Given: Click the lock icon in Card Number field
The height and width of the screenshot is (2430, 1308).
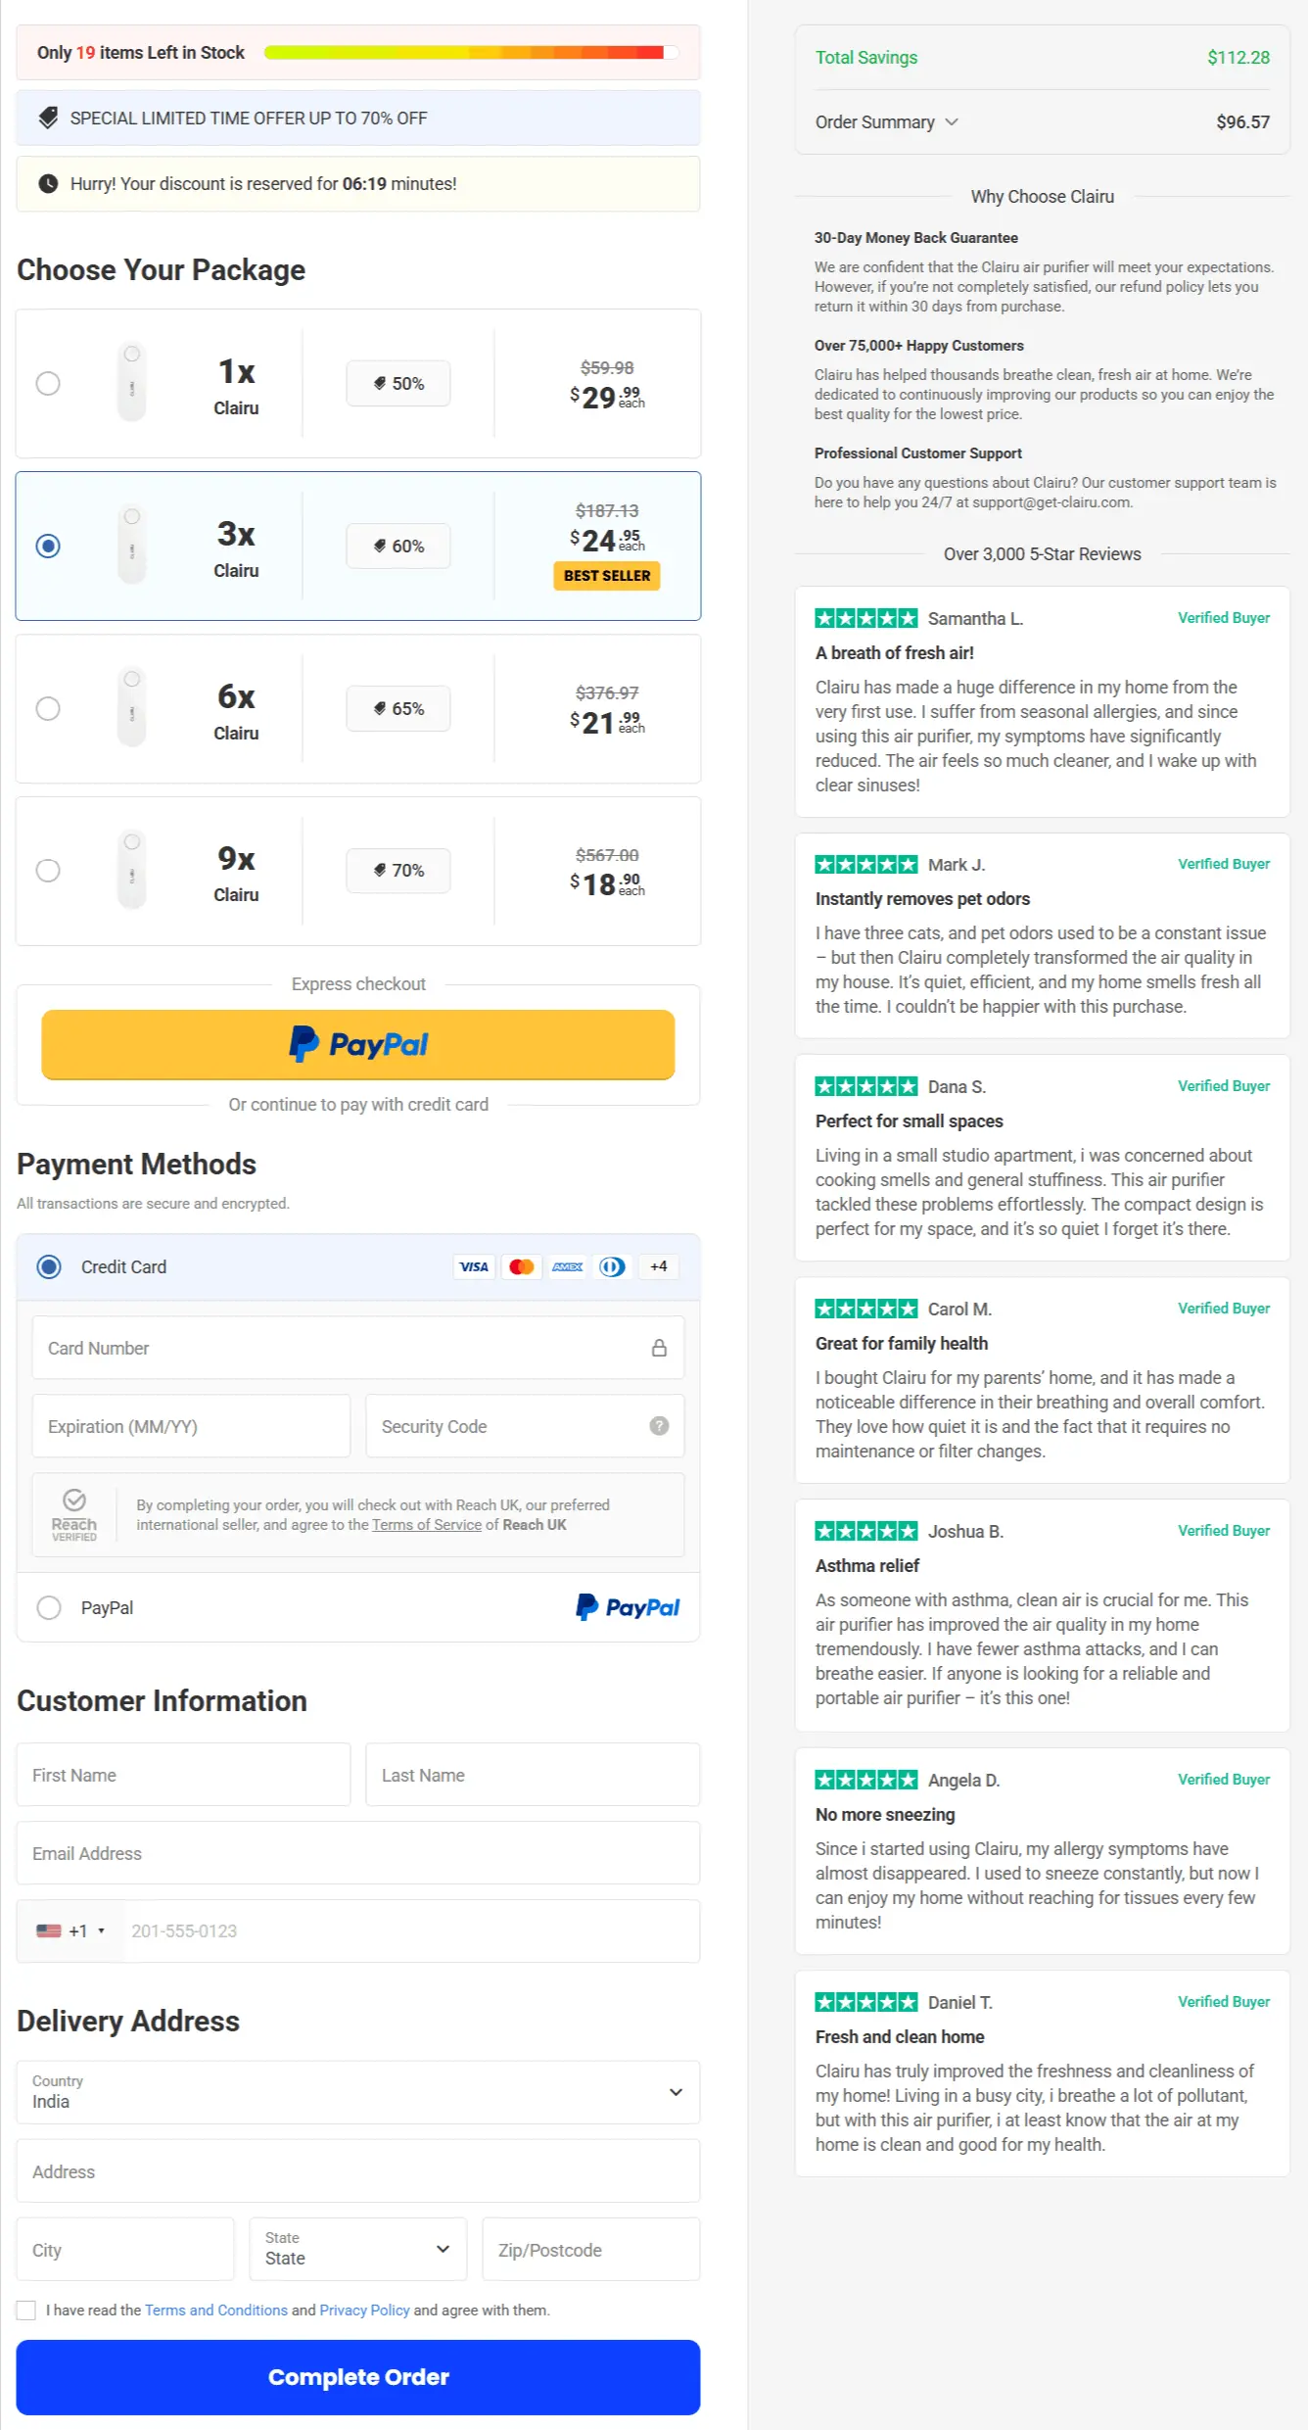Looking at the screenshot, I should pyautogui.click(x=658, y=1347).
